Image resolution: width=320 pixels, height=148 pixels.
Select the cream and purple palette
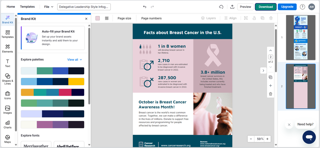(52, 124)
